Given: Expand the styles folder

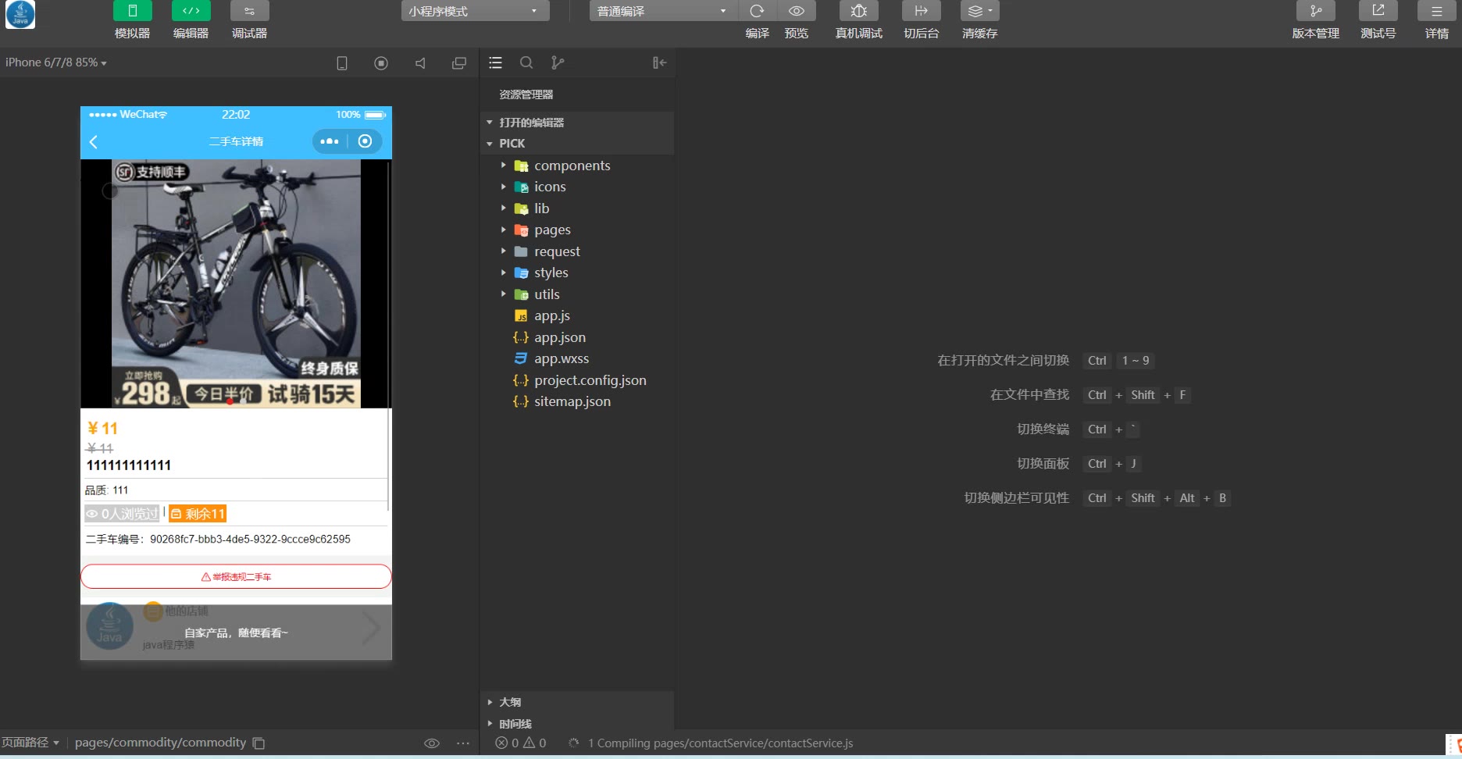Looking at the screenshot, I should tap(577, 273).
